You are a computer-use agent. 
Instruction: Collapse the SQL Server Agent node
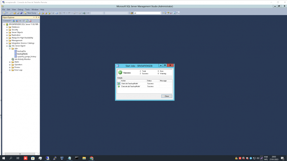[7, 46]
